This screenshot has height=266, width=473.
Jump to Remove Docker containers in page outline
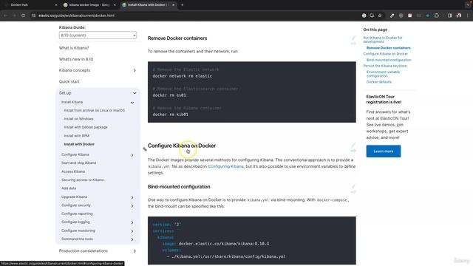point(388,48)
